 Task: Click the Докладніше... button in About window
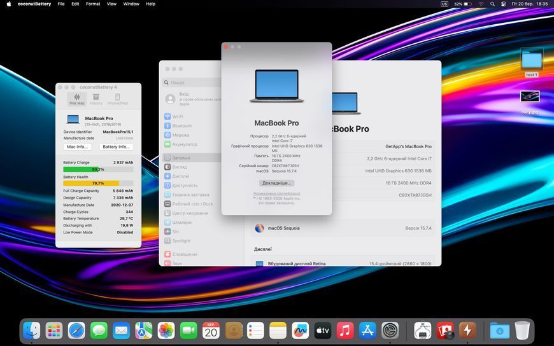276,183
